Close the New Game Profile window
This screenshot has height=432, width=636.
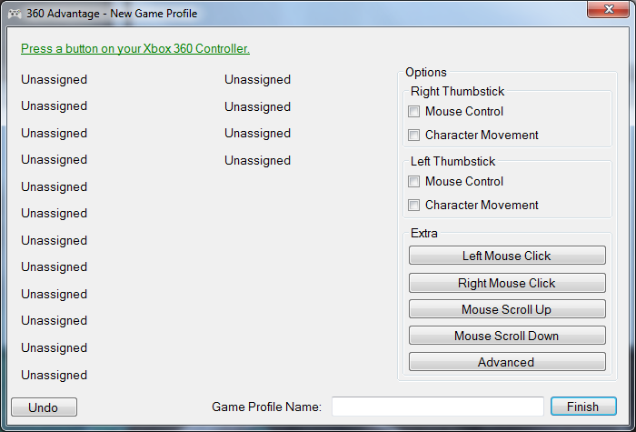coord(608,9)
